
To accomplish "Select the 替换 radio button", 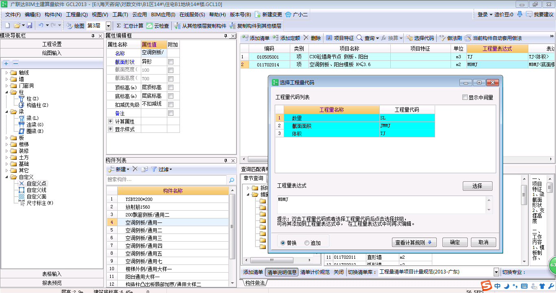I will point(283,243).
